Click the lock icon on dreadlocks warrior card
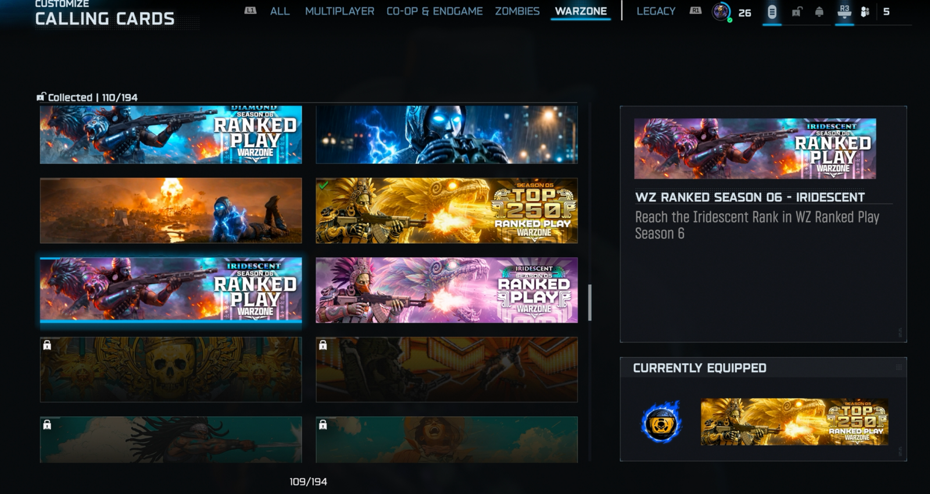930x494 pixels. (x=47, y=425)
